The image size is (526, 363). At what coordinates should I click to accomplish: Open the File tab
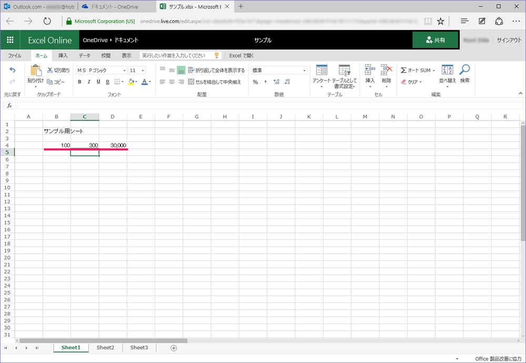(15, 55)
